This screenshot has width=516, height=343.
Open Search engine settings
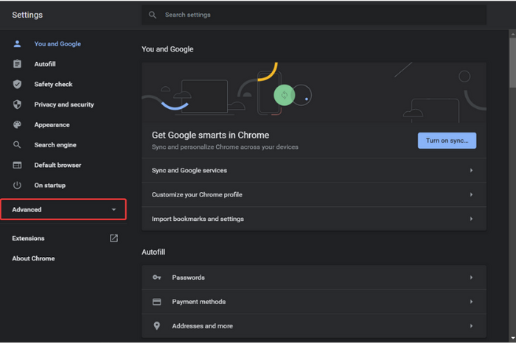(55, 145)
